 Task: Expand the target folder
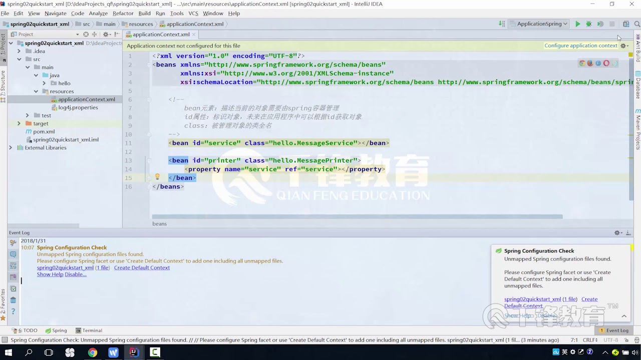coord(19,123)
